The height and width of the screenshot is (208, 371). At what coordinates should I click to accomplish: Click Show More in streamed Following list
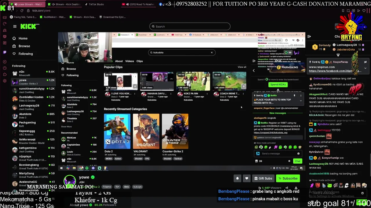pyautogui.click(x=66, y=127)
